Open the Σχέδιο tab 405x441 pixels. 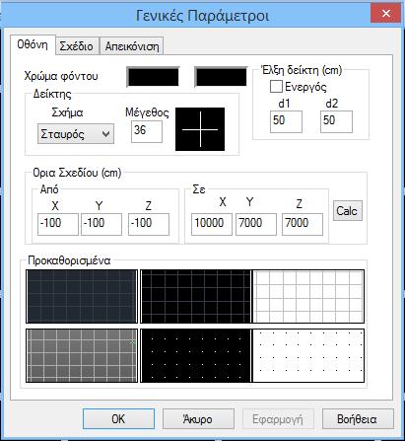[x=77, y=46]
